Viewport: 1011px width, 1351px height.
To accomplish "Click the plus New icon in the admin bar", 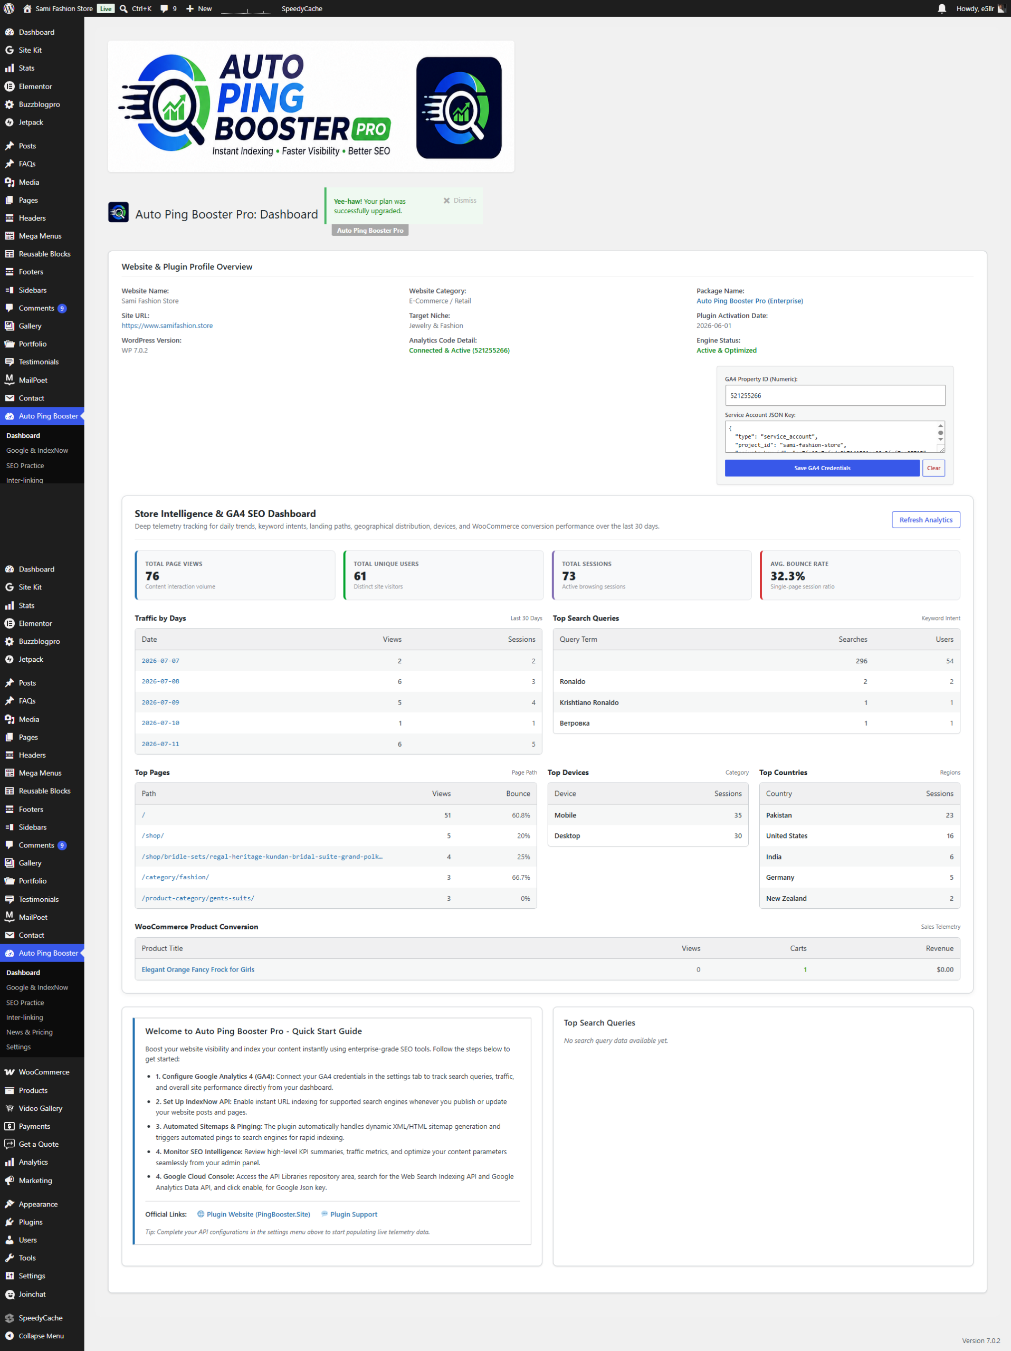I will [190, 8].
